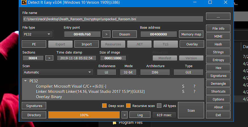Click the arrow button beside the progress bar

click(x=124, y=115)
